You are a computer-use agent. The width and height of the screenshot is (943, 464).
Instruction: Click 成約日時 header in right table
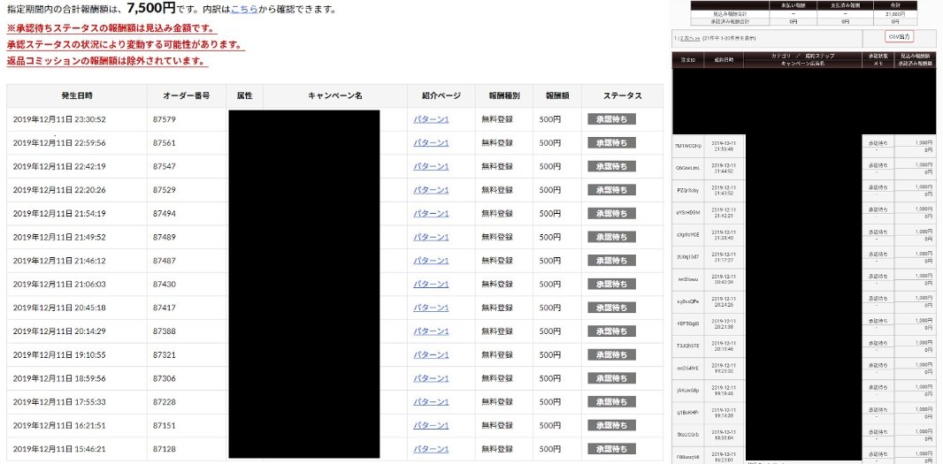[724, 59]
